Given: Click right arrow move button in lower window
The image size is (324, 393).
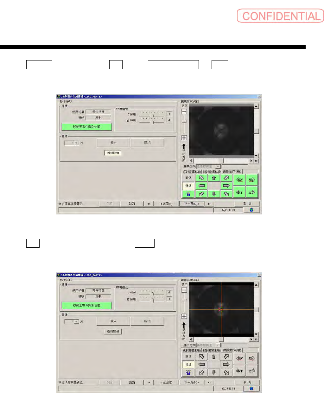Looking at the screenshot, I should point(226,364).
